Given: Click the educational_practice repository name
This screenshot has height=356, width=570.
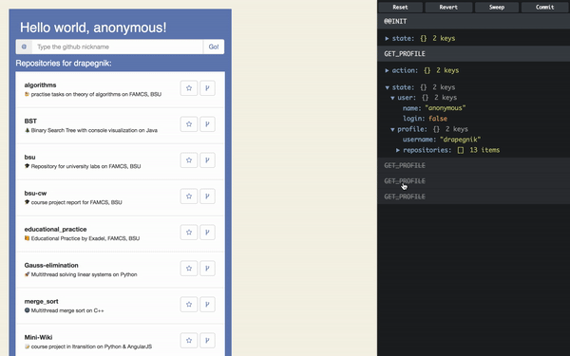Looking at the screenshot, I should coord(56,229).
